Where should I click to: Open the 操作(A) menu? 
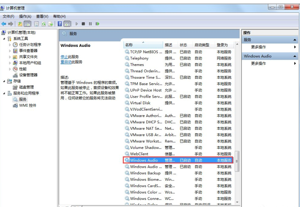pyautogui.click(x=26, y=16)
